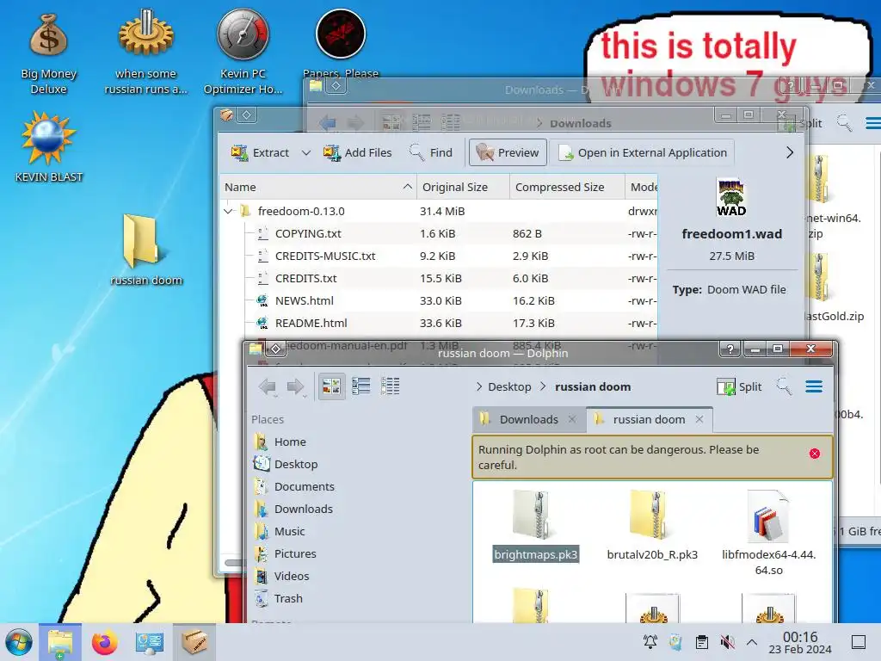Sort by Name column header
This screenshot has height=661, width=881.
(317, 187)
